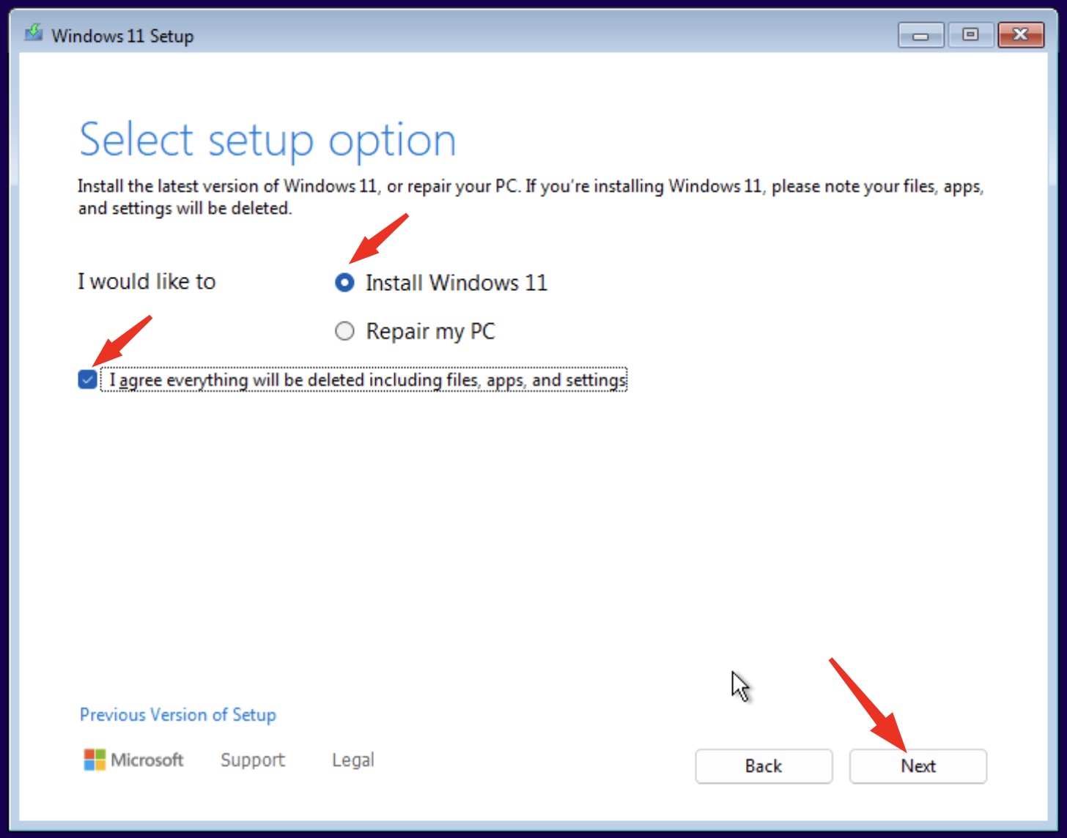Open the Support link
Viewport: 1067px width, 838px height.
[253, 760]
